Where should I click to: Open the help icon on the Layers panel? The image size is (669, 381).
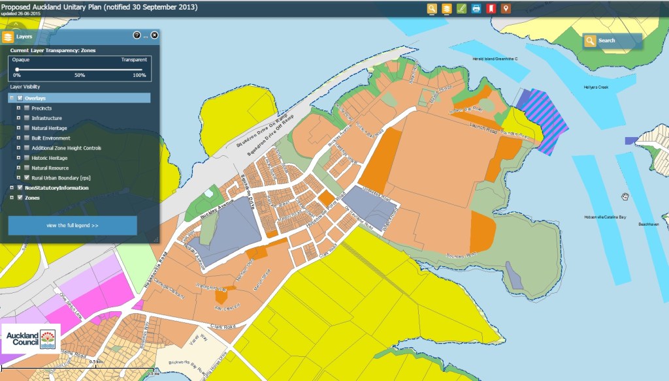click(x=136, y=36)
